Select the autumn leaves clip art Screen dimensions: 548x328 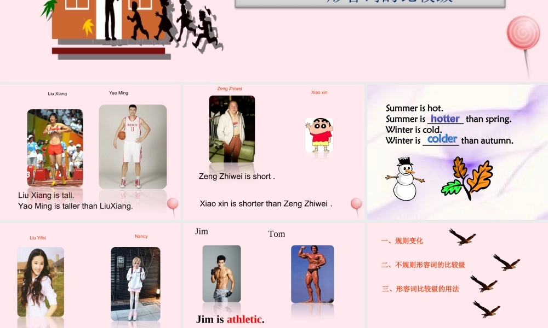(467, 178)
